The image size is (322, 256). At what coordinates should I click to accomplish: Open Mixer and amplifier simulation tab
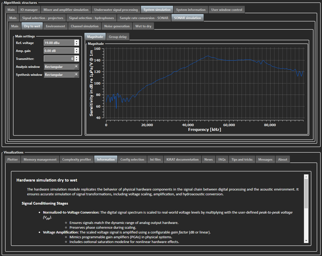coord(66,10)
